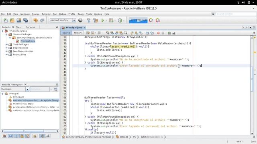Open the clock showing mar, 24 de mar
257x144 pixels.
click(x=128, y=2)
